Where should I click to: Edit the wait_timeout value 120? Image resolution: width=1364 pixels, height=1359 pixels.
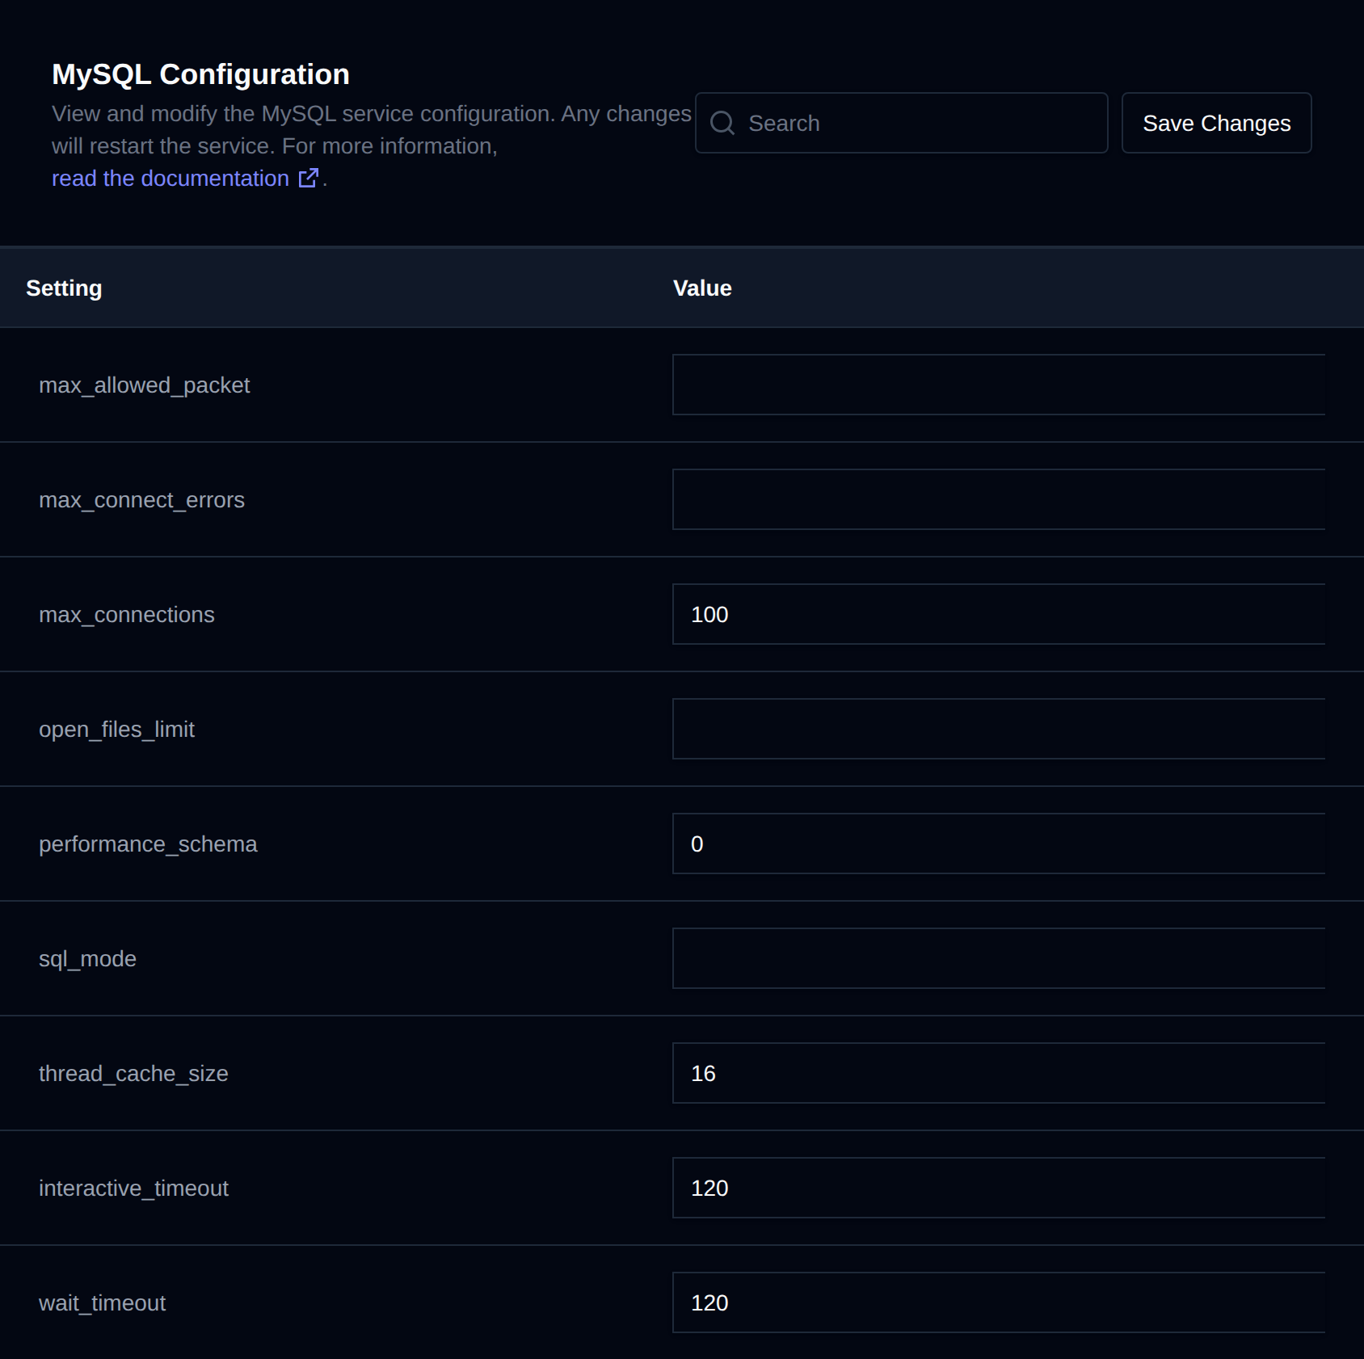tap(999, 1302)
